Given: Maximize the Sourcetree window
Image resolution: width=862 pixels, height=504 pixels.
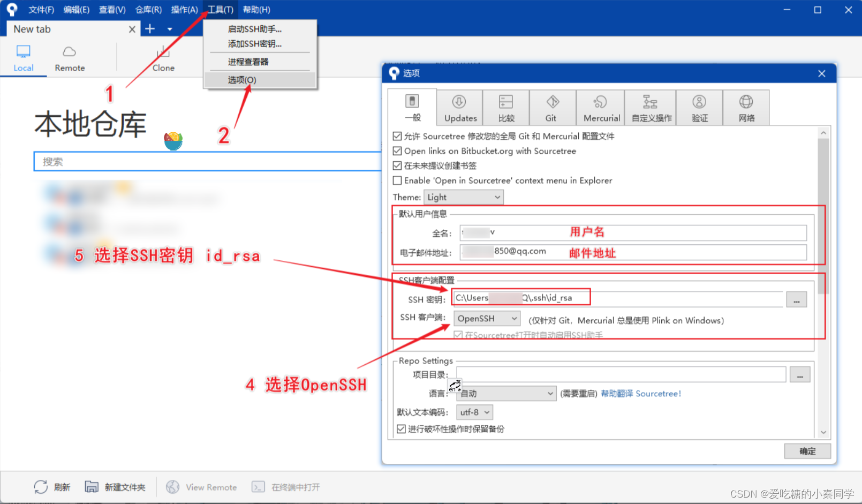Looking at the screenshot, I should pos(818,10).
